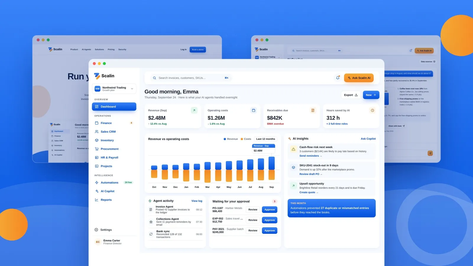
Task: Click the Ask Scalin AI button
Action: pyautogui.click(x=359, y=78)
